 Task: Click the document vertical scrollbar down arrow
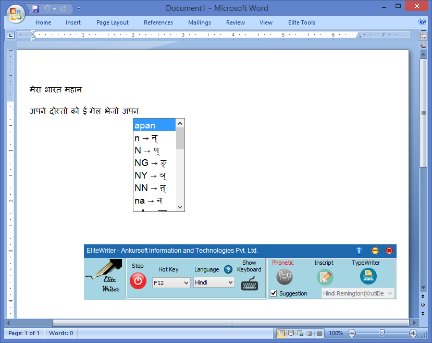click(423, 288)
